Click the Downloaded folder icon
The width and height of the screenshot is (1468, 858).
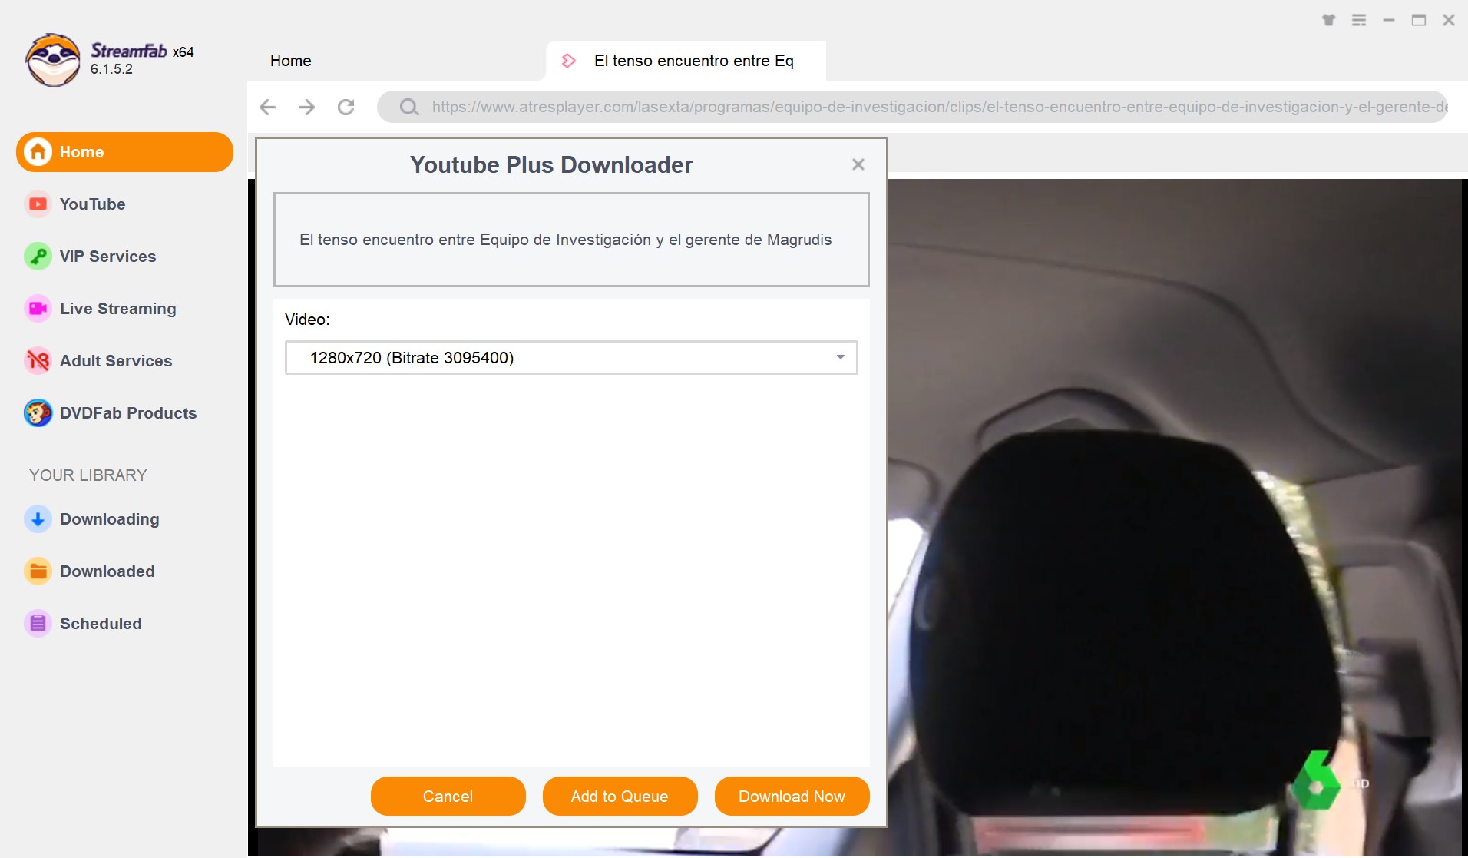click(38, 571)
